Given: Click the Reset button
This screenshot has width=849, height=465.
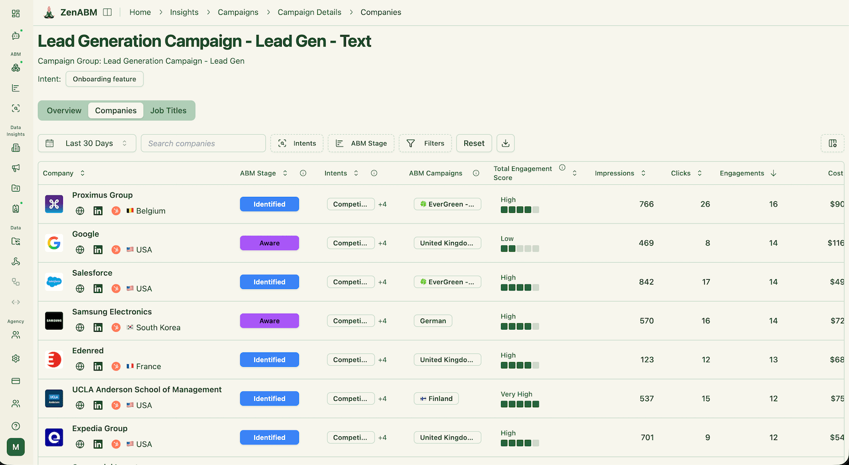Looking at the screenshot, I should [474, 143].
